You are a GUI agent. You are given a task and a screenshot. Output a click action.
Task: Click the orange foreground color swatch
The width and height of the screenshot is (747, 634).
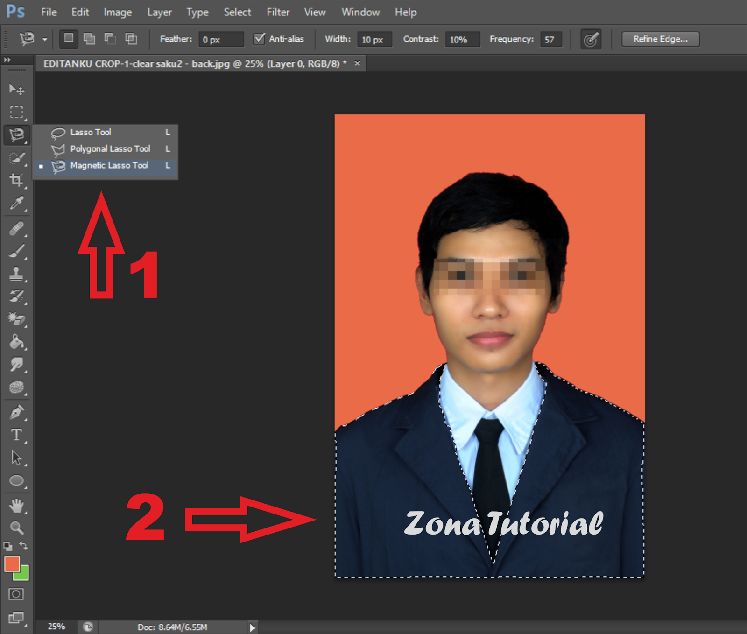tap(12, 564)
